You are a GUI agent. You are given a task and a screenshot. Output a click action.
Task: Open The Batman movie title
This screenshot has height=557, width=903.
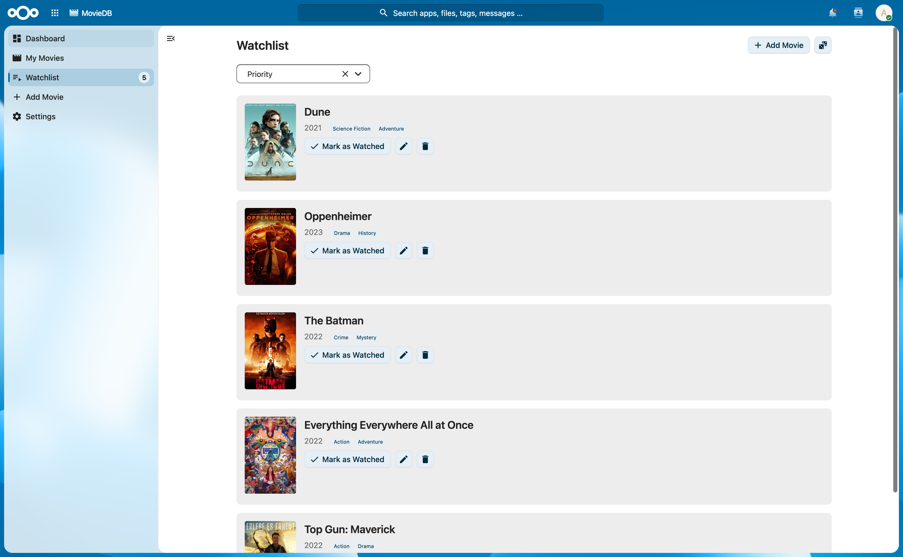coord(334,321)
